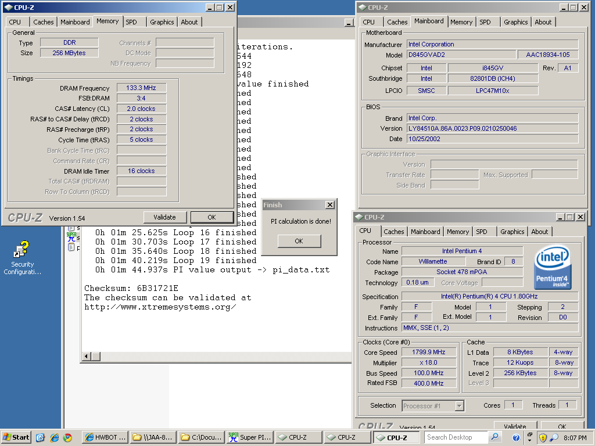Click the taskbar clock showing 8:07 PM
595x446 pixels.
pos(575,438)
